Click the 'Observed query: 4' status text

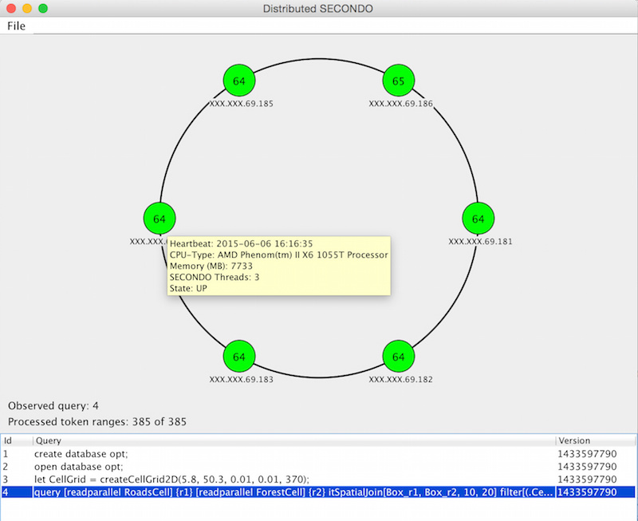(x=52, y=405)
